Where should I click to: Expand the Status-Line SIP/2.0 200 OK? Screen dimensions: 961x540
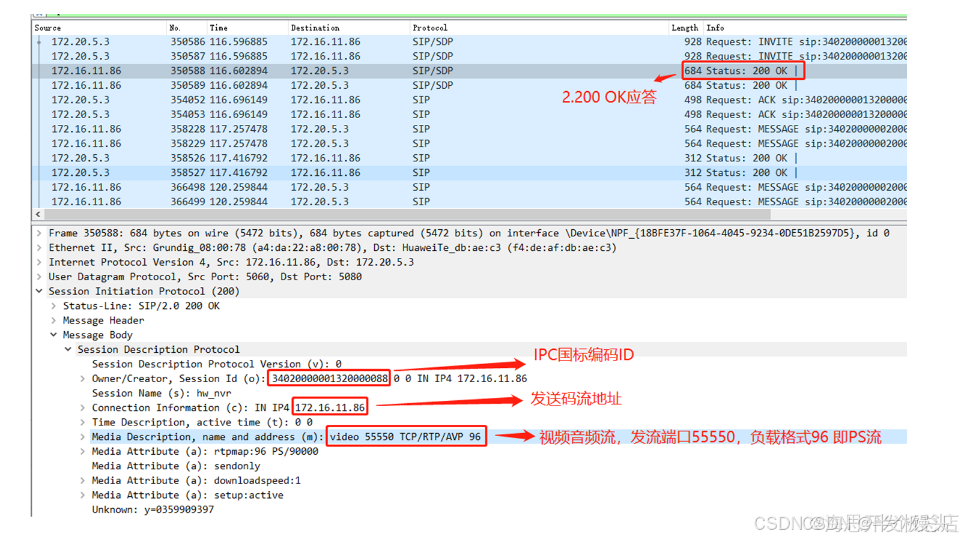[53, 305]
